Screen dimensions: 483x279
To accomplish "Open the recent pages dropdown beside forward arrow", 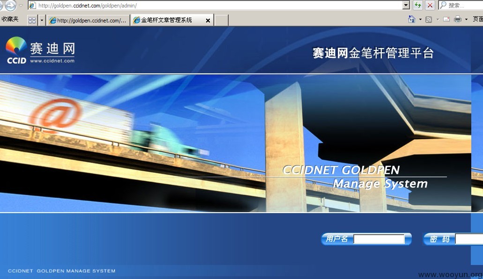I will point(21,6).
